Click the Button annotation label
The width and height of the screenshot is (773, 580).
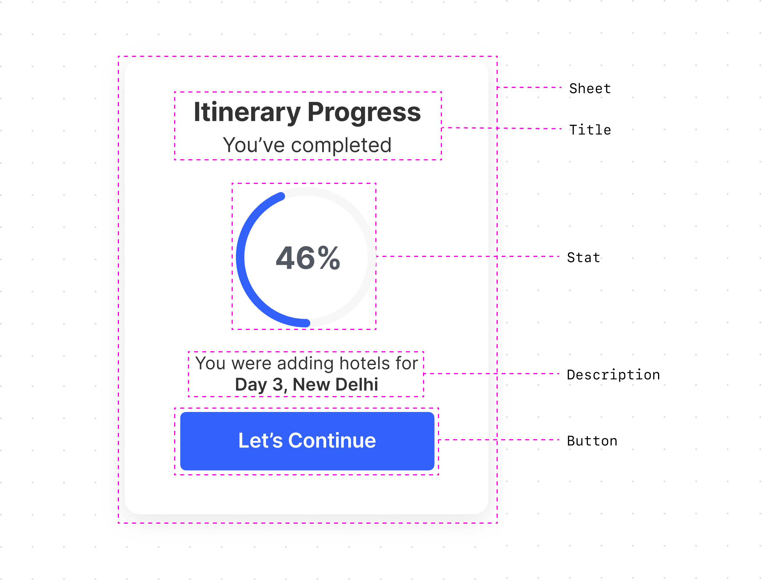tap(592, 441)
